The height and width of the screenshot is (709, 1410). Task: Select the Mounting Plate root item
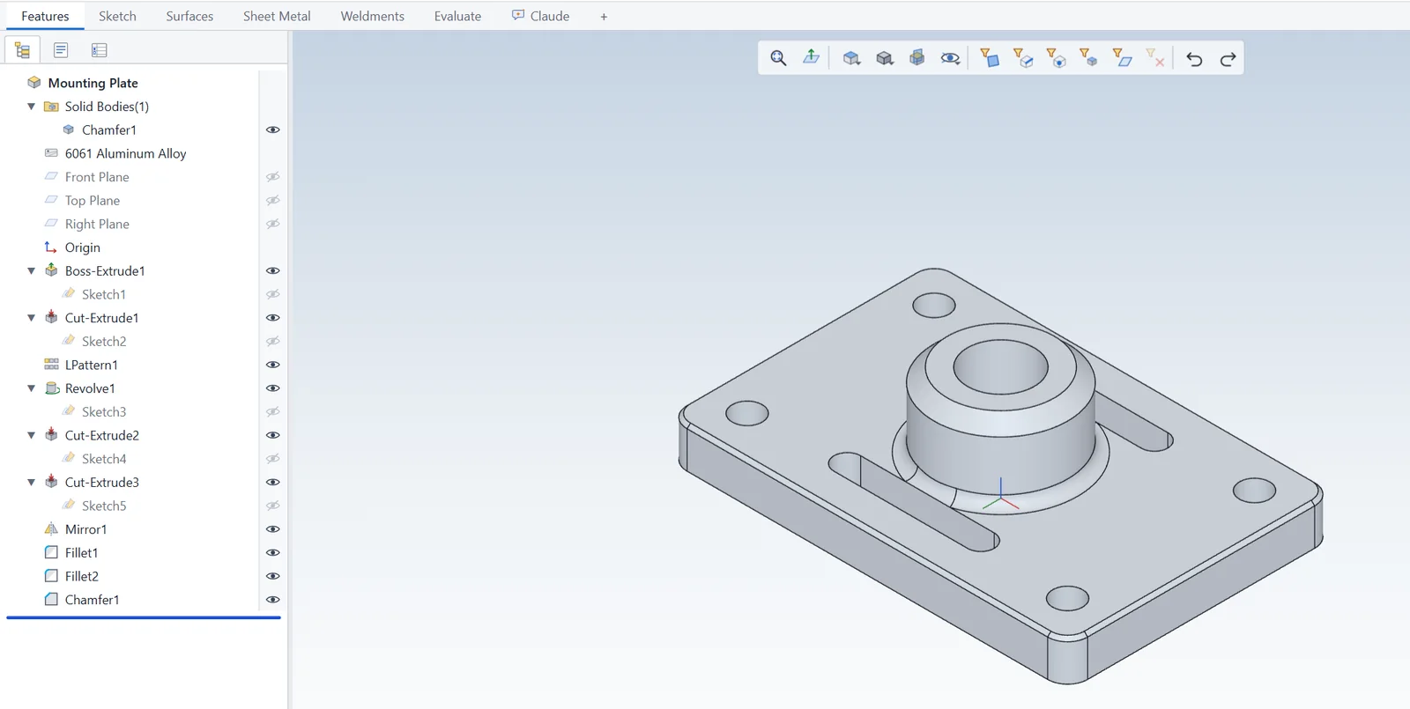(93, 83)
